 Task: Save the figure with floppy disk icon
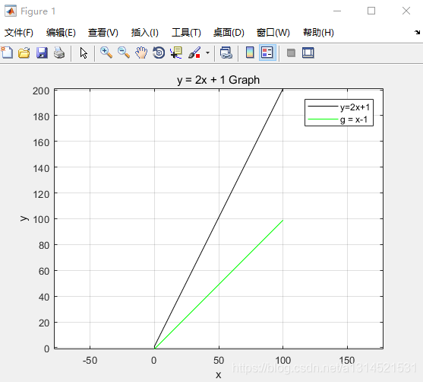point(42,53)
